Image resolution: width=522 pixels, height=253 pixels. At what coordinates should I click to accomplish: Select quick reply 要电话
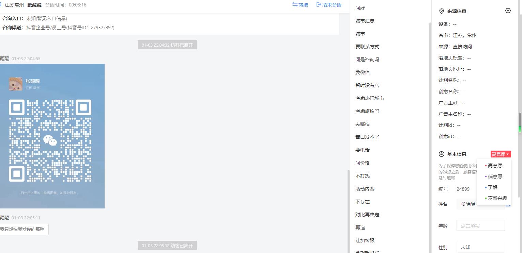(x=363, y=150)
